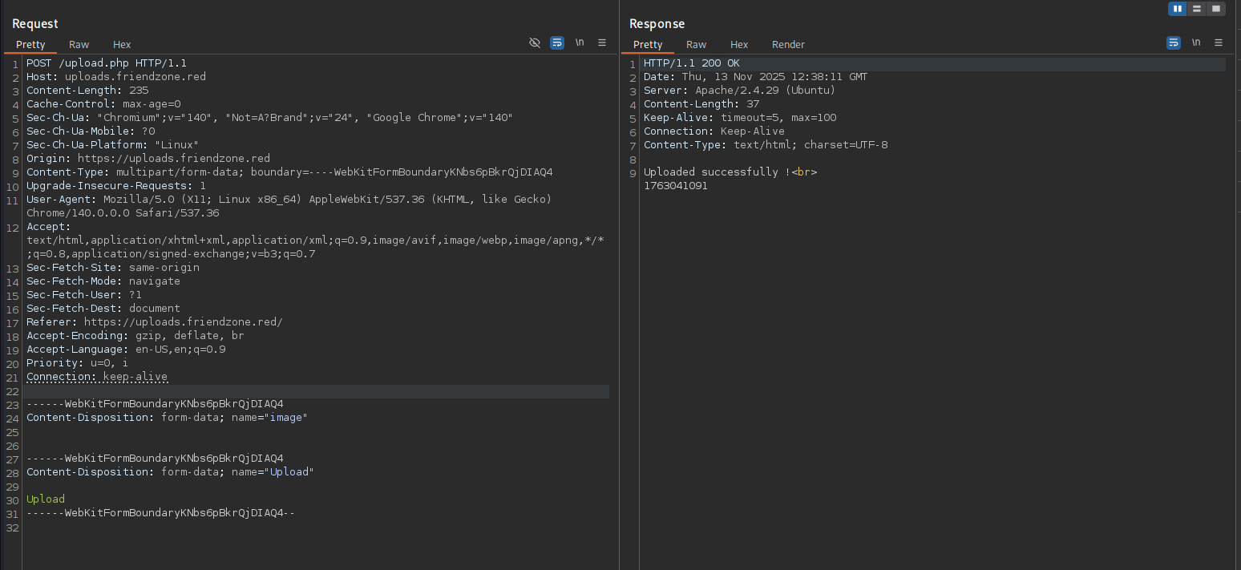Screen dimensions: 1241x570
Task: Click the timestamp 1763041091 in response
Action: point(676,186)
